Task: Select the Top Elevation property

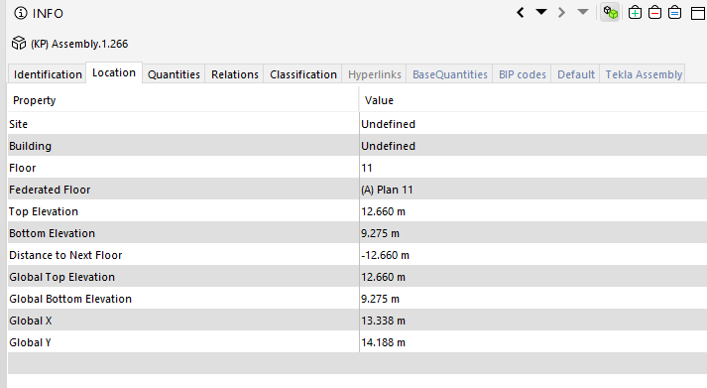Action: pyautogui.click(x=44, y=211)
